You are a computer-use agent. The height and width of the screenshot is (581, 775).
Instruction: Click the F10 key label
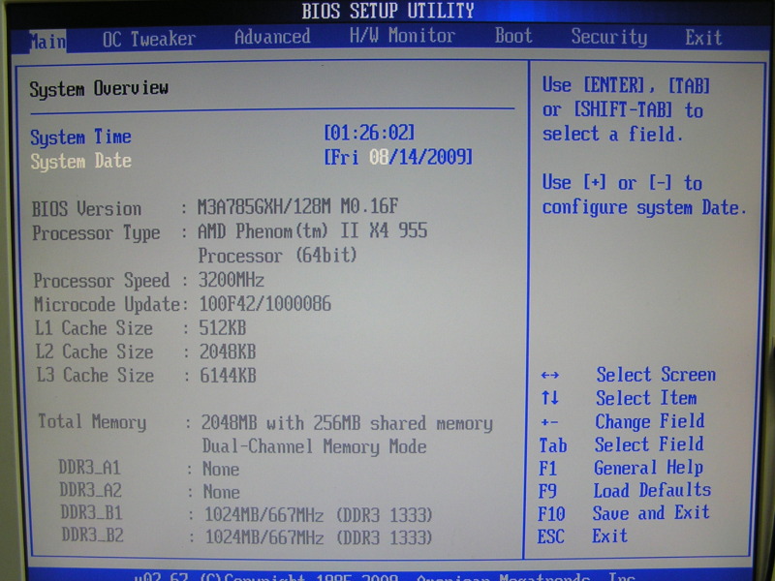[x=551, y=514]
